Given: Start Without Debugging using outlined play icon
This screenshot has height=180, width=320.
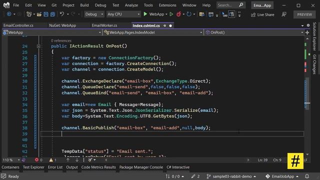Looking at the screenshot, I should tap(171, 14).
